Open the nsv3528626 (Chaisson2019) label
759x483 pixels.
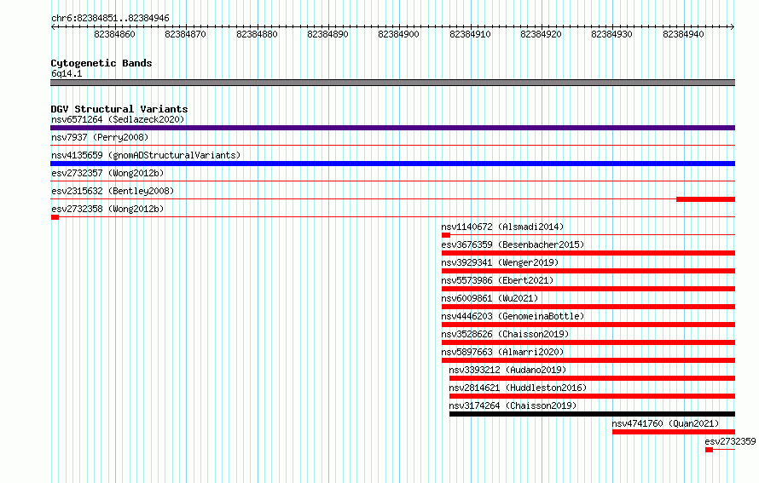pos(505,334)
